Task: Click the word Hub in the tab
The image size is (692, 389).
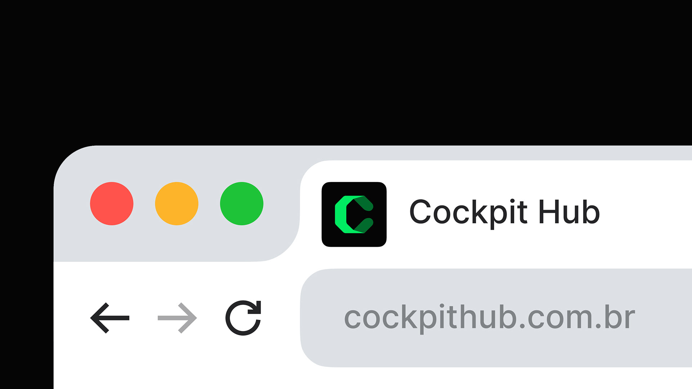Action: [569, 212]
